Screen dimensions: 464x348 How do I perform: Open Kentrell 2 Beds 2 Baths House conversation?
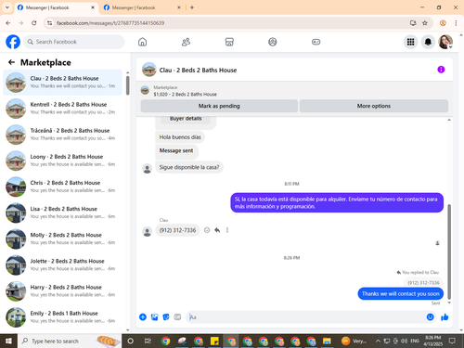click(x=62, y=109)
